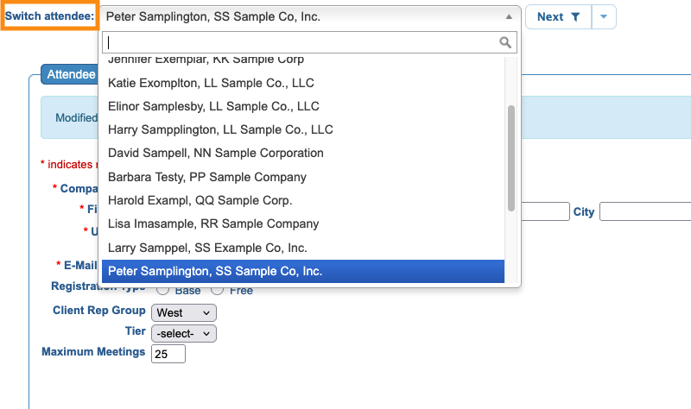The image size is (691, 409).
Task: Click the filter funnel icon beside Next
Action: coord(575,17)
